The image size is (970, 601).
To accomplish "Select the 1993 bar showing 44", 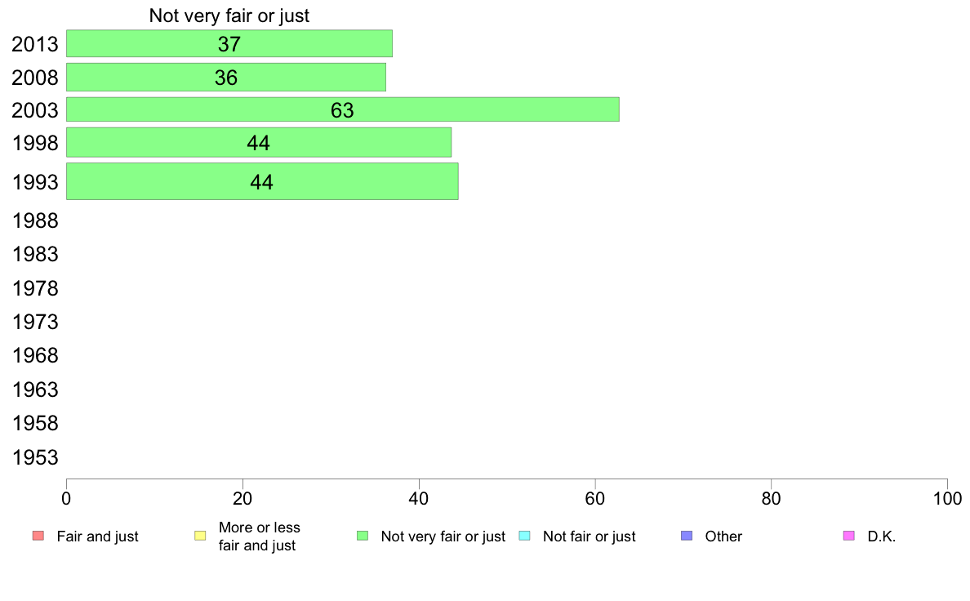I will (262, 181).
